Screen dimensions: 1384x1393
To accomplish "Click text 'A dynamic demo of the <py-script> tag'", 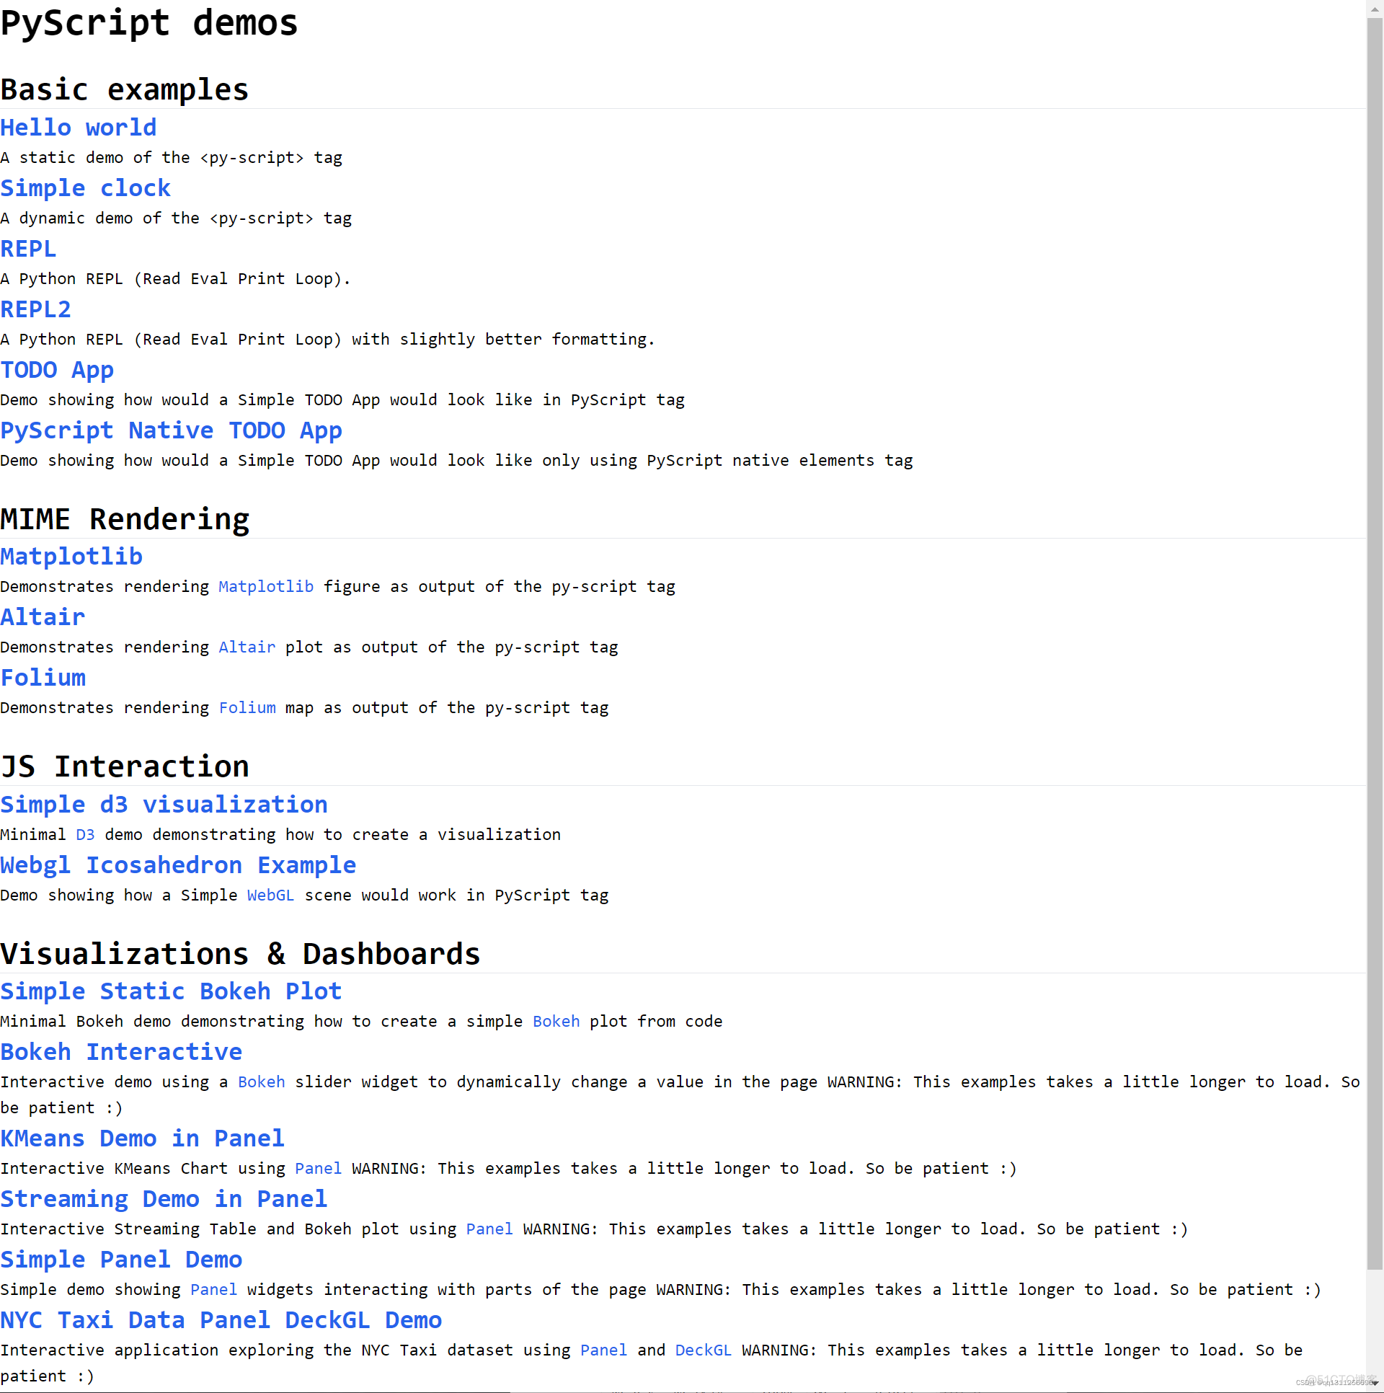I will (x=176, y=218).
